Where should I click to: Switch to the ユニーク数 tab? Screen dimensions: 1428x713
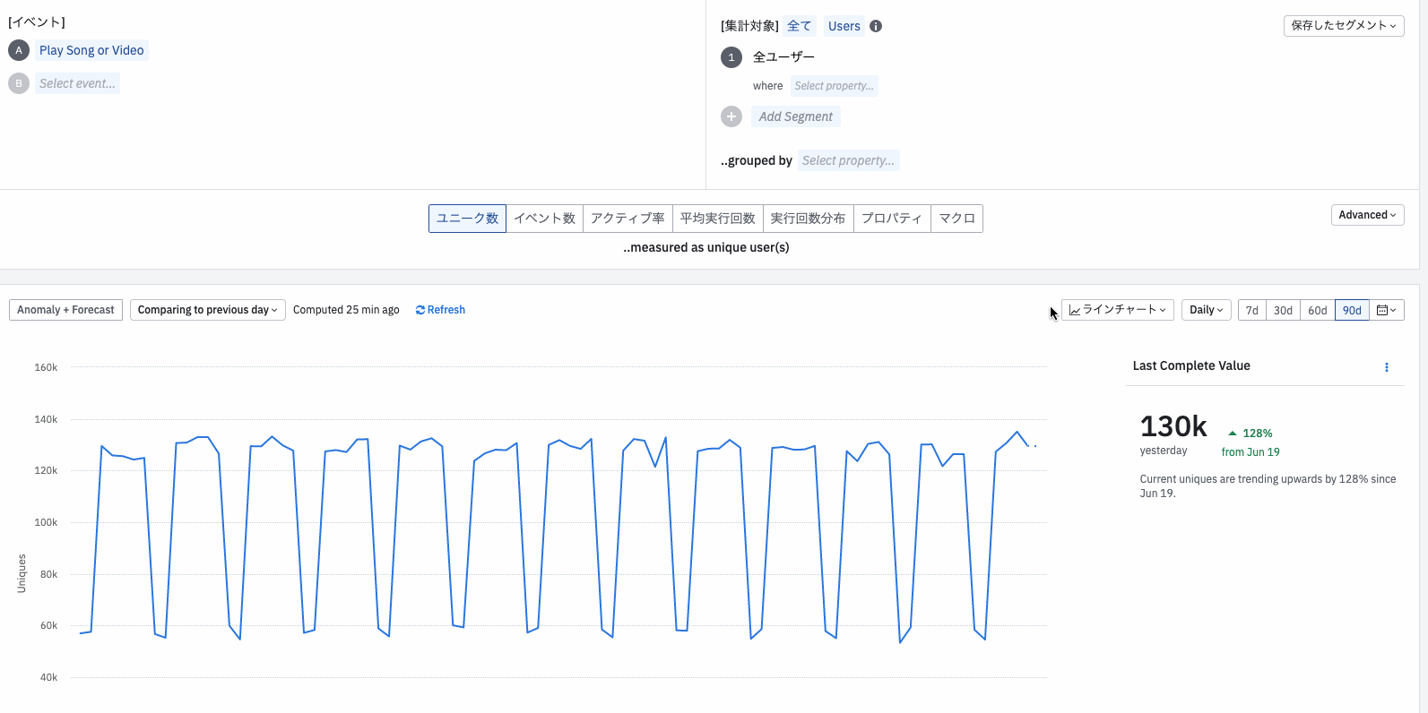pyautogui.click(x=467, y=219)
